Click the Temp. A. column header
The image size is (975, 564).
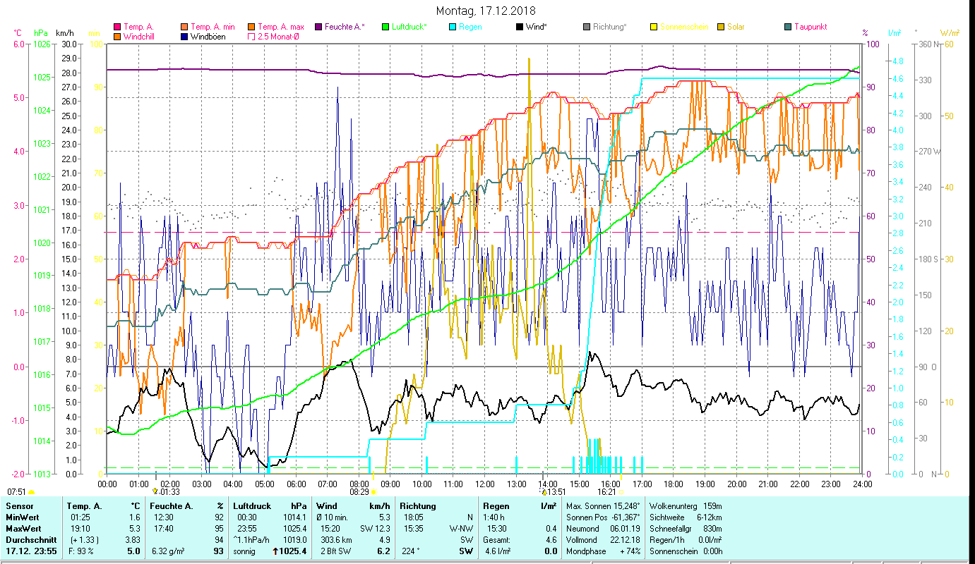[84, 506]
